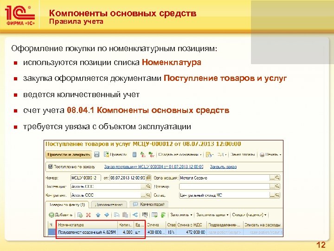
Task: Click the ellipsis button of Договор field
Action: (272, 186)
